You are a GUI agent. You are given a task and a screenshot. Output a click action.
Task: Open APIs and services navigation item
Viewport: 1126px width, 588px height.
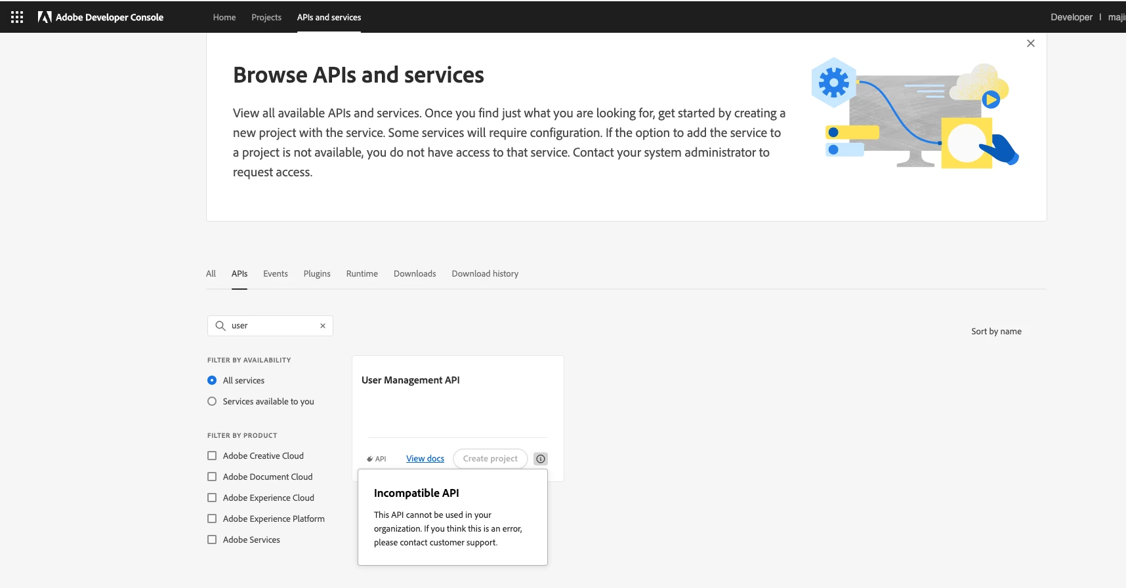[329, 17]
